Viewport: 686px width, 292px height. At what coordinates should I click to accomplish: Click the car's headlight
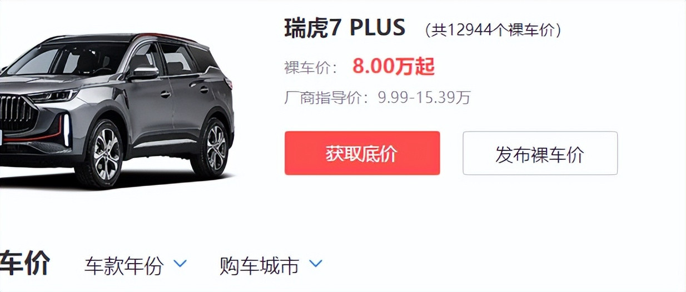[x=53, y=96]
